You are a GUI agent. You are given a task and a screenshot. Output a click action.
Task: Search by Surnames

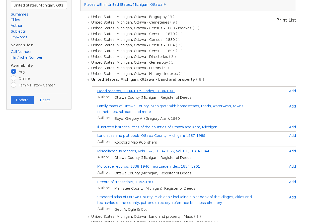pyautogui.click(x=20, y=14)
